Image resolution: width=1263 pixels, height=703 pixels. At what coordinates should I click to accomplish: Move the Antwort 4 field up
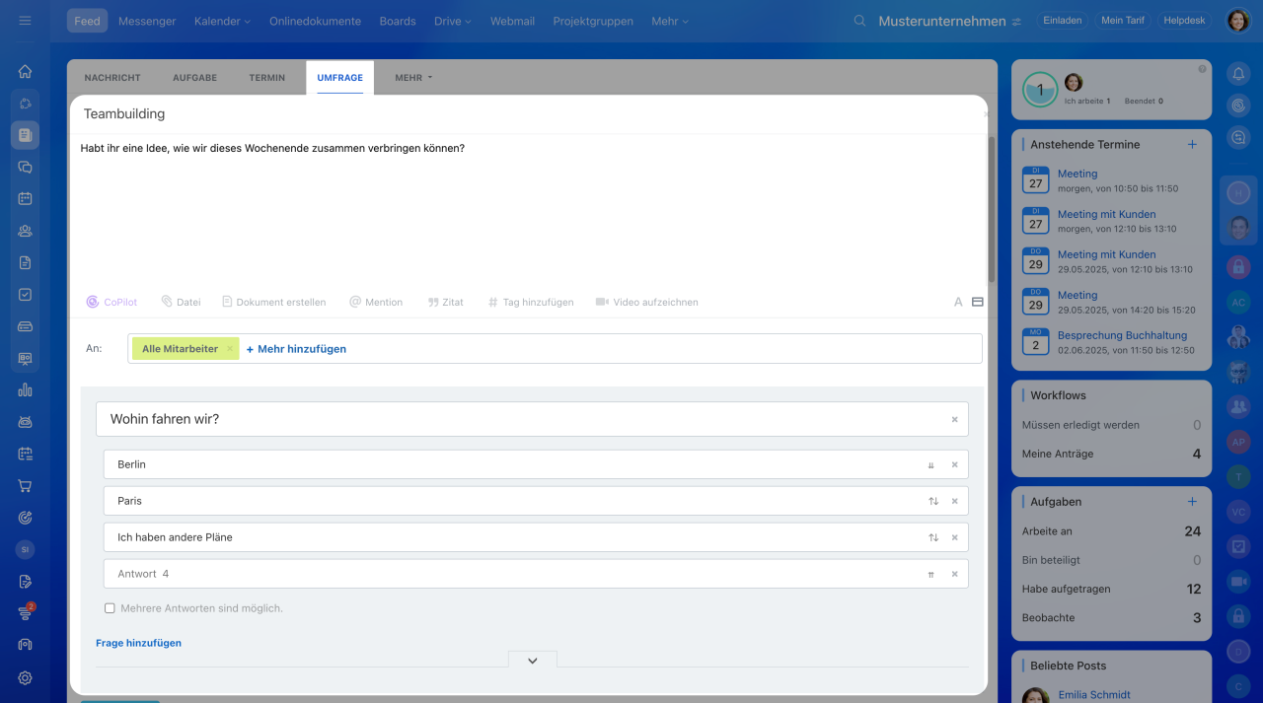pyautogui.click(x=930, y=574)
